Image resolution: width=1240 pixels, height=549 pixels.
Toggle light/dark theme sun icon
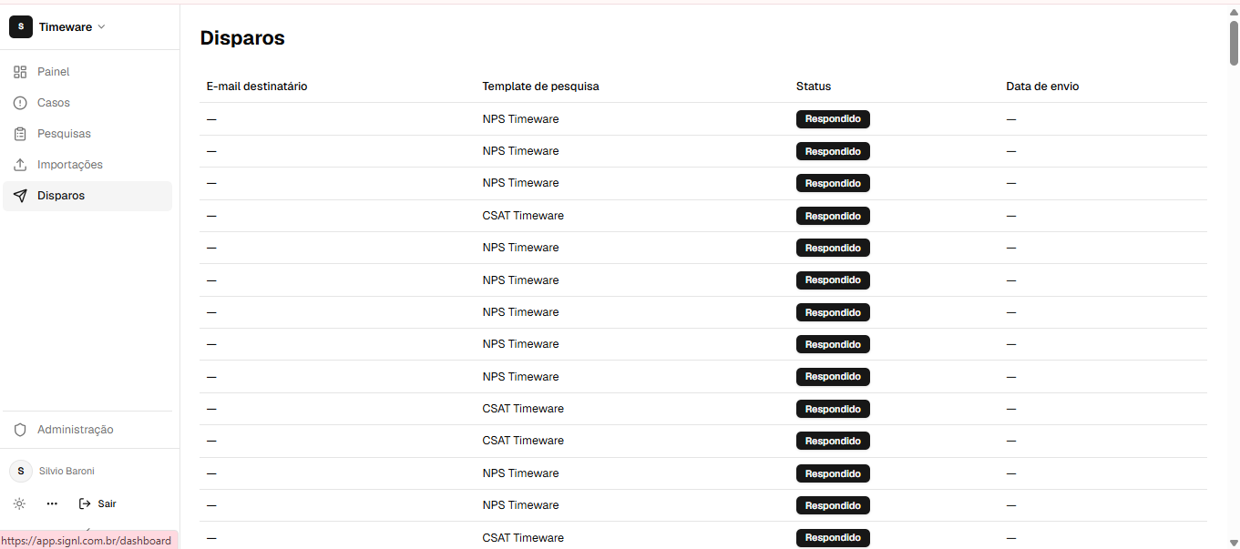coord(19,503)
